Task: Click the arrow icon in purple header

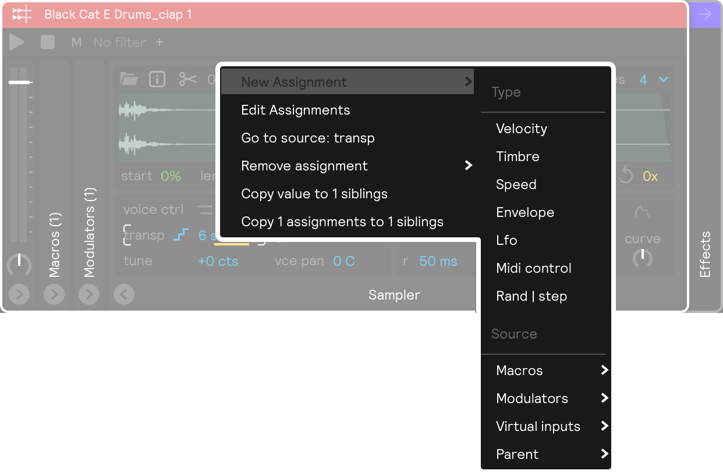Action: 705,15
